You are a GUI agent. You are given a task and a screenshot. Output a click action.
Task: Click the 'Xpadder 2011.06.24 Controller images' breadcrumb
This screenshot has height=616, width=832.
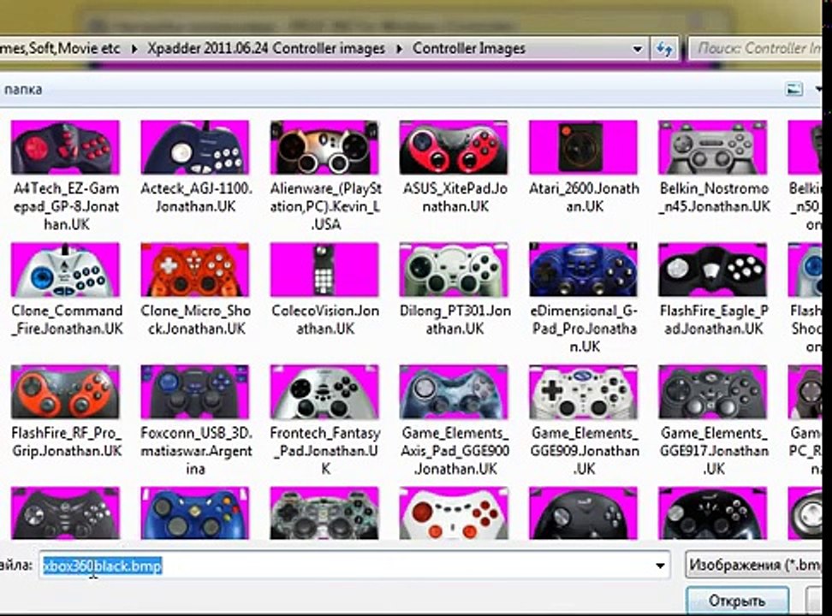click(x=266, y=48)
